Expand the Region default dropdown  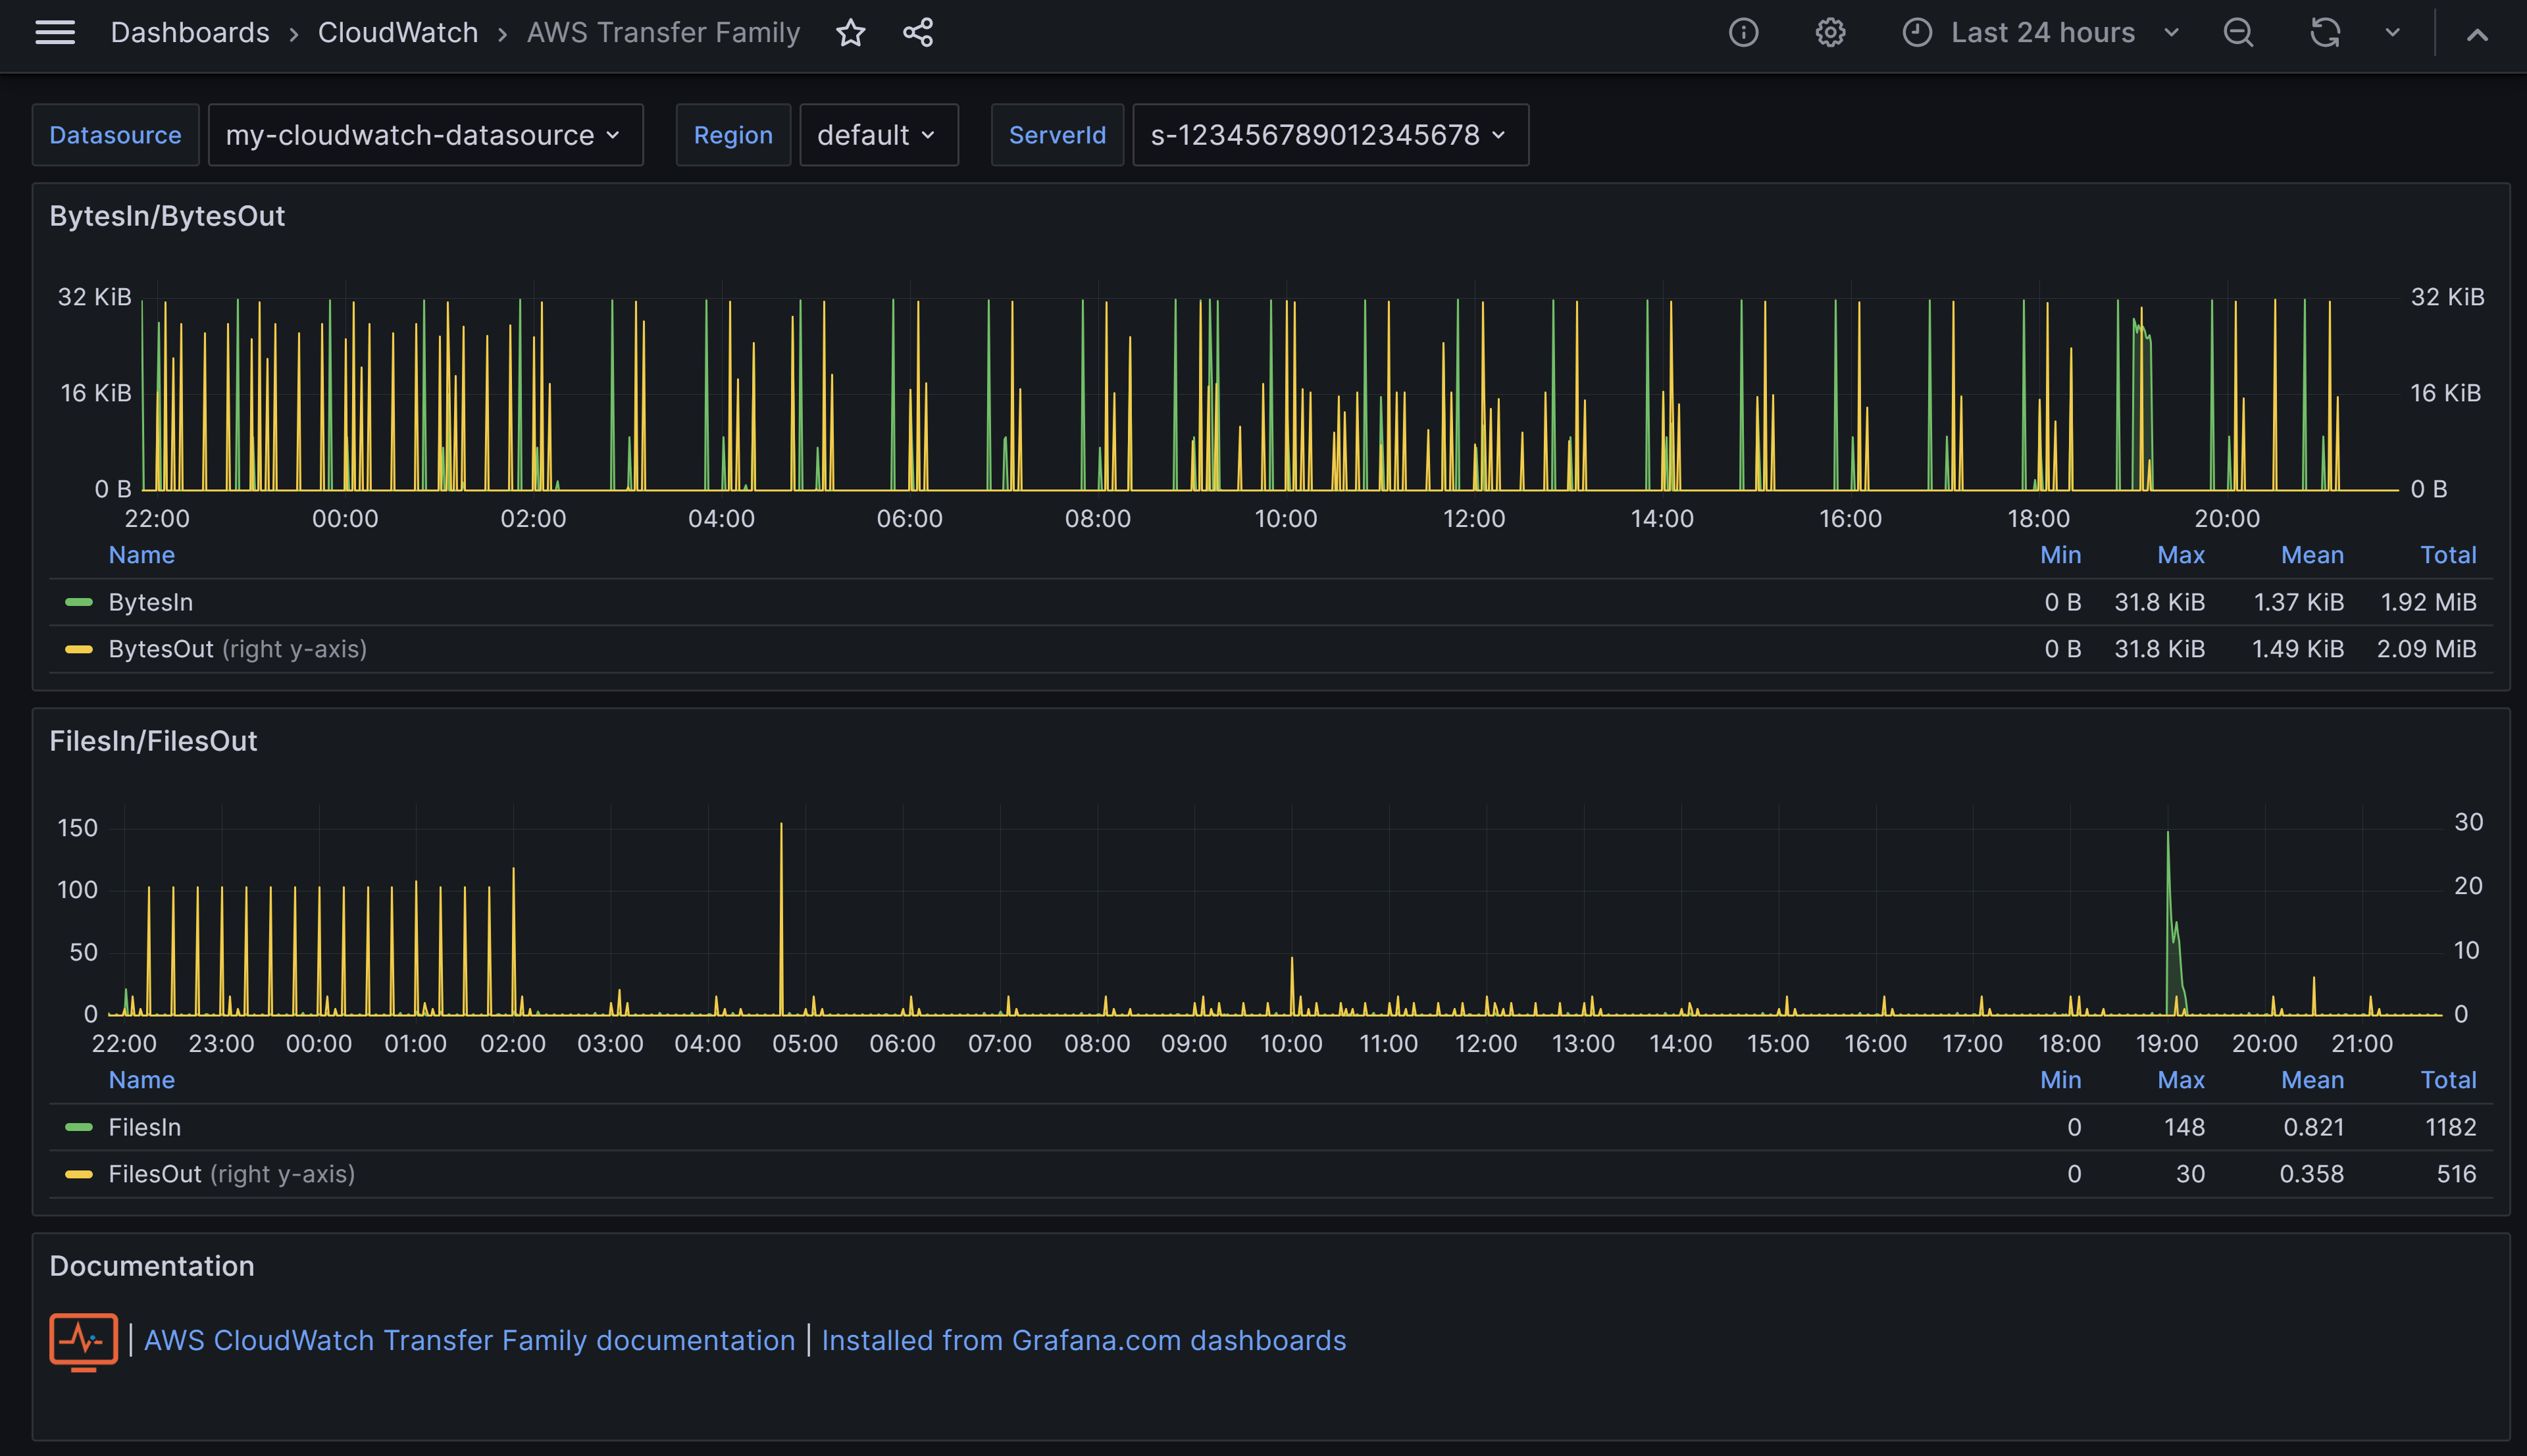(x=877, y=135)
